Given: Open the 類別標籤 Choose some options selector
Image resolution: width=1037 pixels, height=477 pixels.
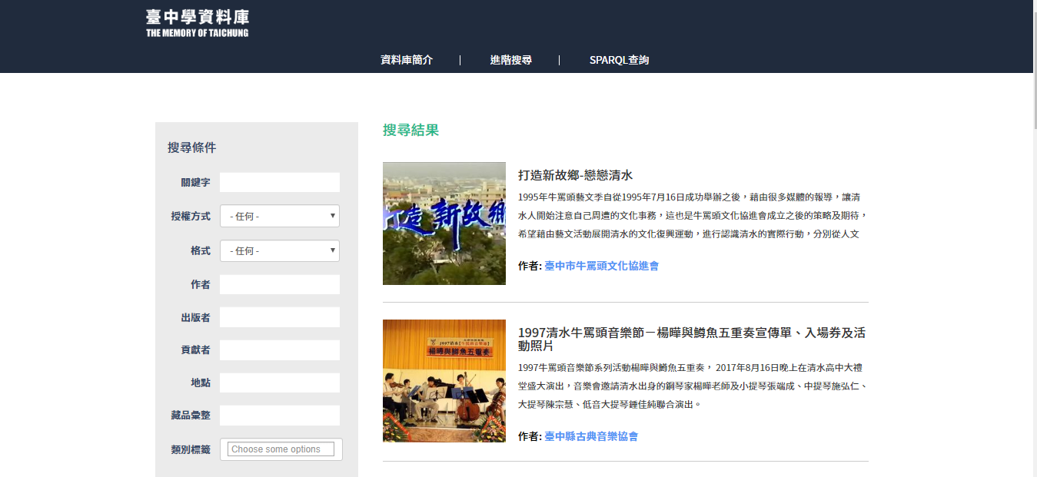Looking at the screenshot, I should click(x=281, y=449).
